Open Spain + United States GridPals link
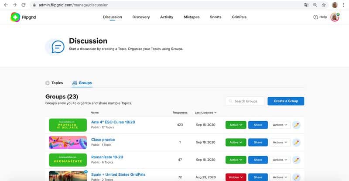 click(x=118, y=174)
